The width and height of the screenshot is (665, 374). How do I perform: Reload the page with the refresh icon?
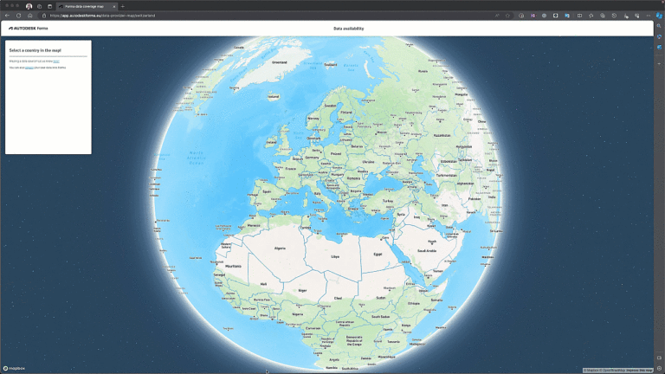pos(19,16)
